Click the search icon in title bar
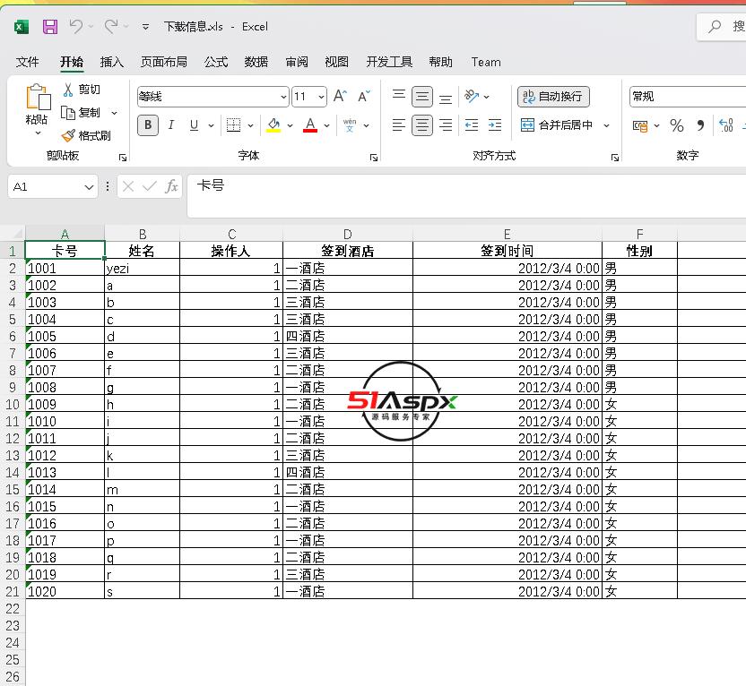The height and width of the screenshot is (686, 746). (x=714, y=27)
